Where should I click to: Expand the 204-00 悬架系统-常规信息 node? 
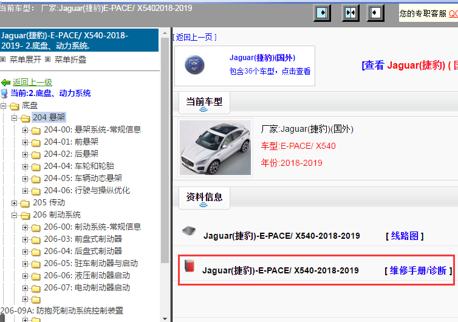click(x=25, y=130)
